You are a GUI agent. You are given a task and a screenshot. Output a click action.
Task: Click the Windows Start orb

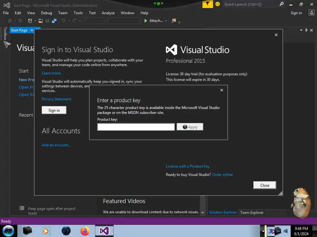(x=8, y=231)
